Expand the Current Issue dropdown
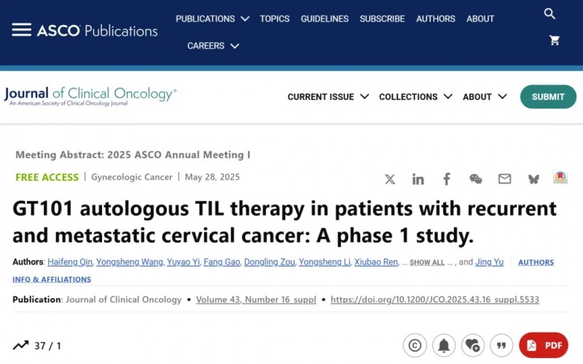Screen dimensions: 583x364 [x=328, y=97]
